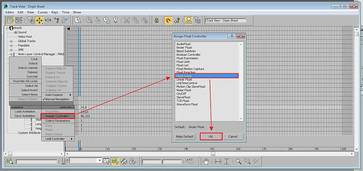Expand the Global Tracks tree node

11,41
